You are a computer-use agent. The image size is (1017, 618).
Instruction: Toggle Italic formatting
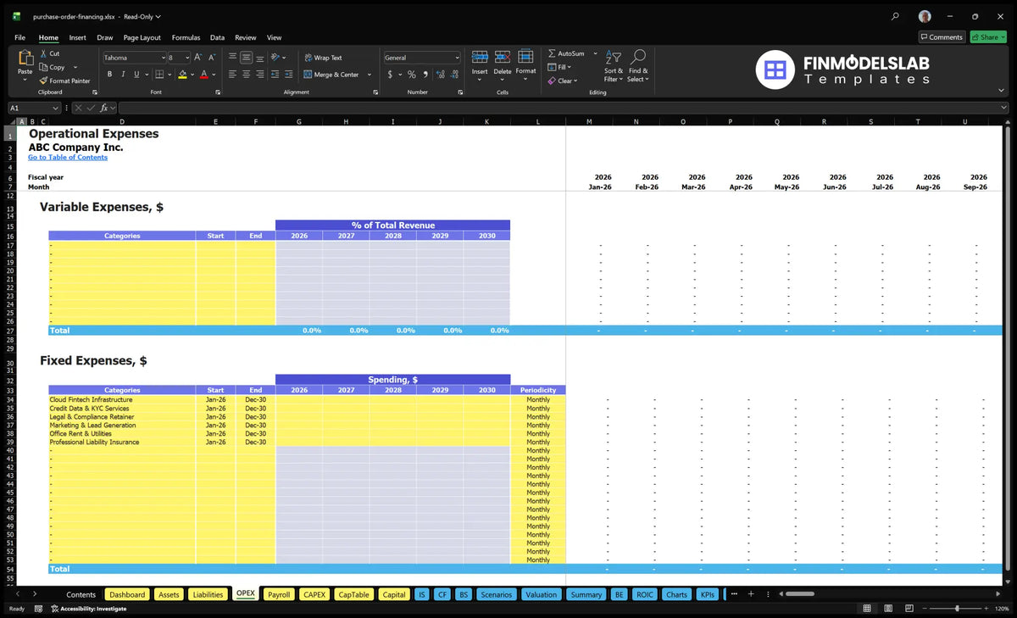click(123, 75)
